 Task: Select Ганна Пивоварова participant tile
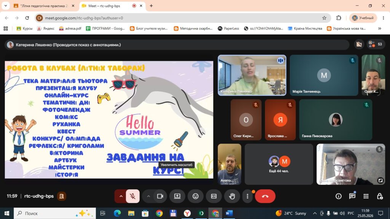point(336,120)
